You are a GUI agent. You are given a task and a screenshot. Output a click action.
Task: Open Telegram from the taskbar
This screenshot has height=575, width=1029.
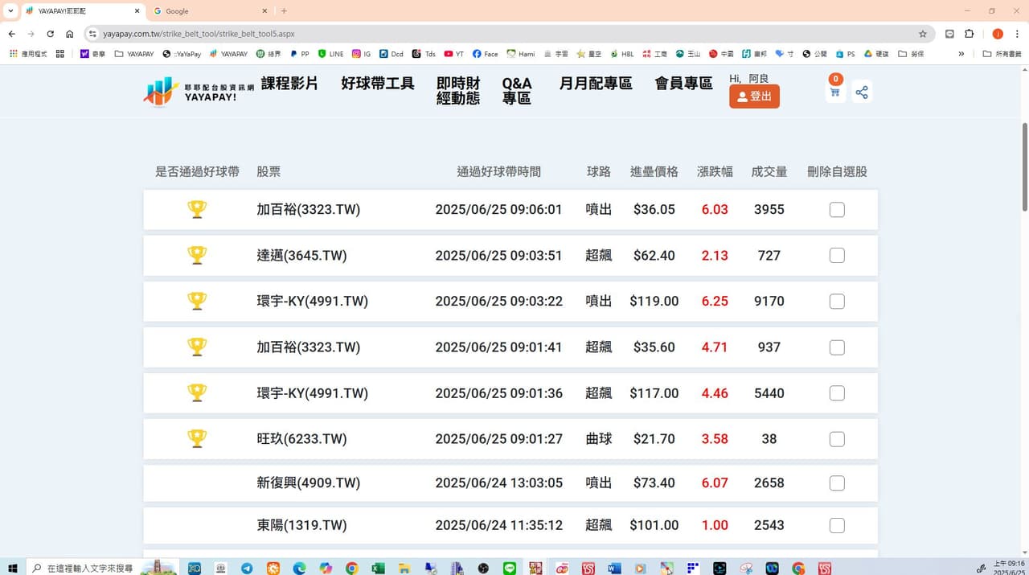pos(247,568)
